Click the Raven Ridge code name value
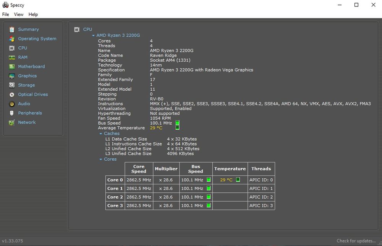The width and height of the screenshot is (382, 246). 163,55
